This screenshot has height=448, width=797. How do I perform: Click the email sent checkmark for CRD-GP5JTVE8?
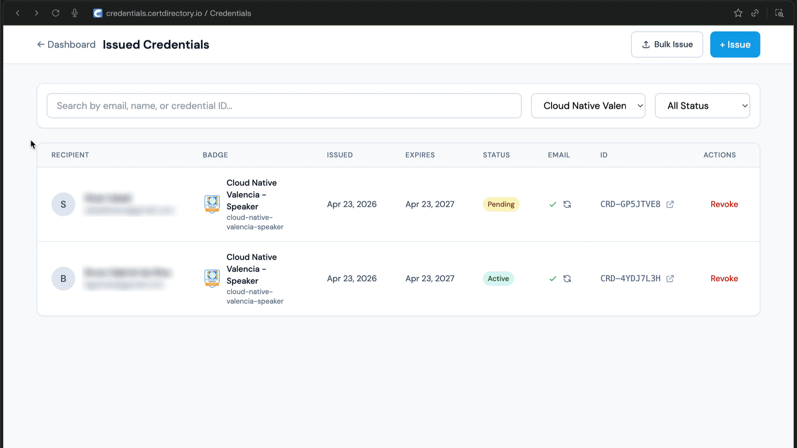click(x=553, y=205)
